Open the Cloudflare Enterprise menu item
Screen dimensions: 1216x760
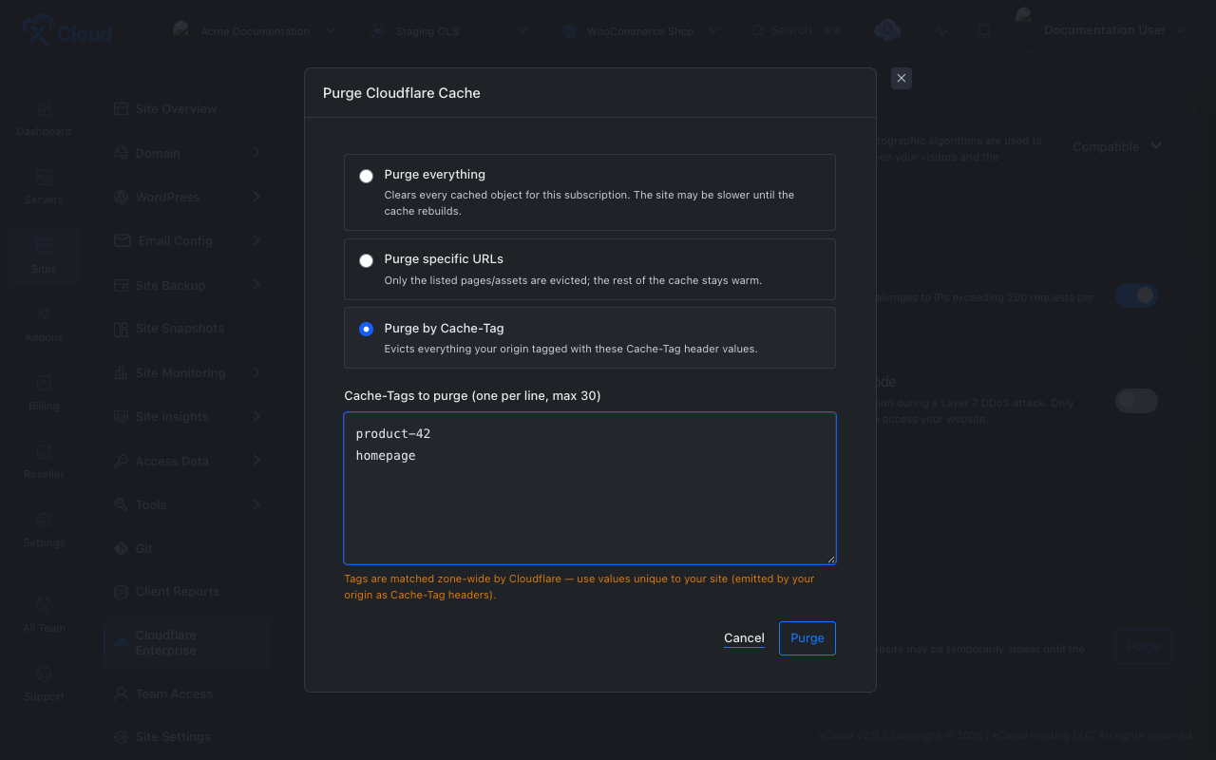186,643
